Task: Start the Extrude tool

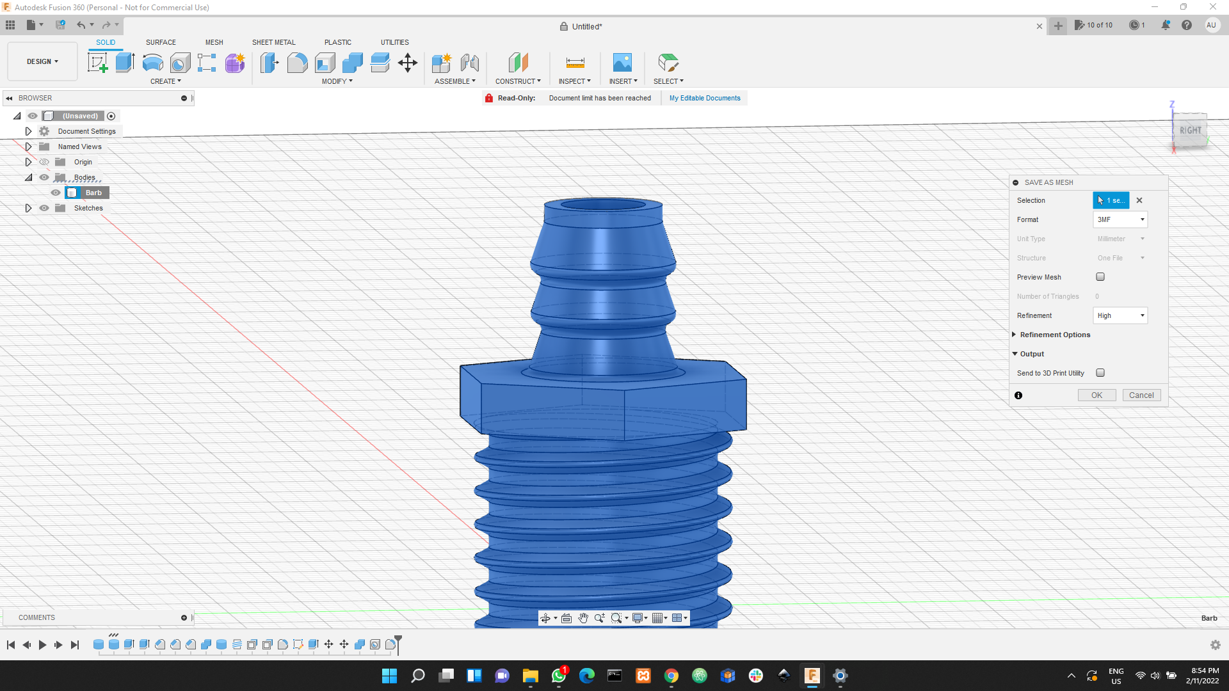Action: [124, 62]
